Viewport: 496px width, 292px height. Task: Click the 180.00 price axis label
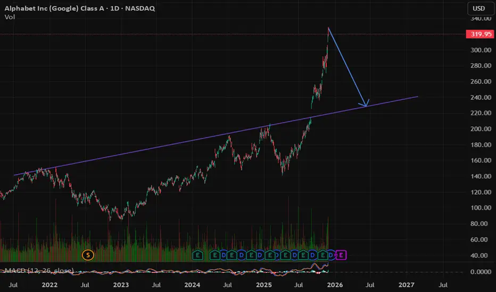click(x=481, y=144)
